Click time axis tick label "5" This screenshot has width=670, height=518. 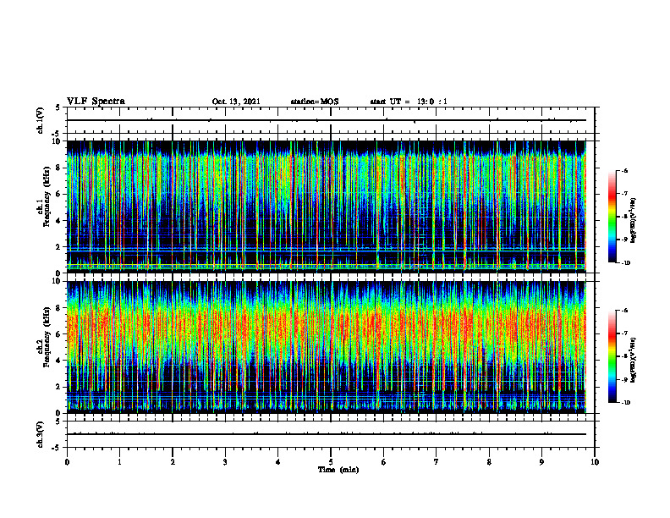(x=331, y=462)
